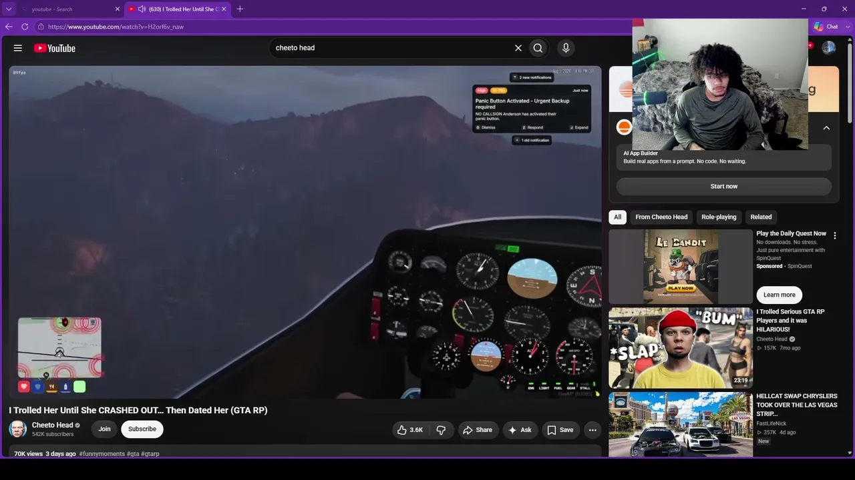Reload the page with the refresh icon
Image resolution: width=855 pixels, height=480 pixels.
25,27
